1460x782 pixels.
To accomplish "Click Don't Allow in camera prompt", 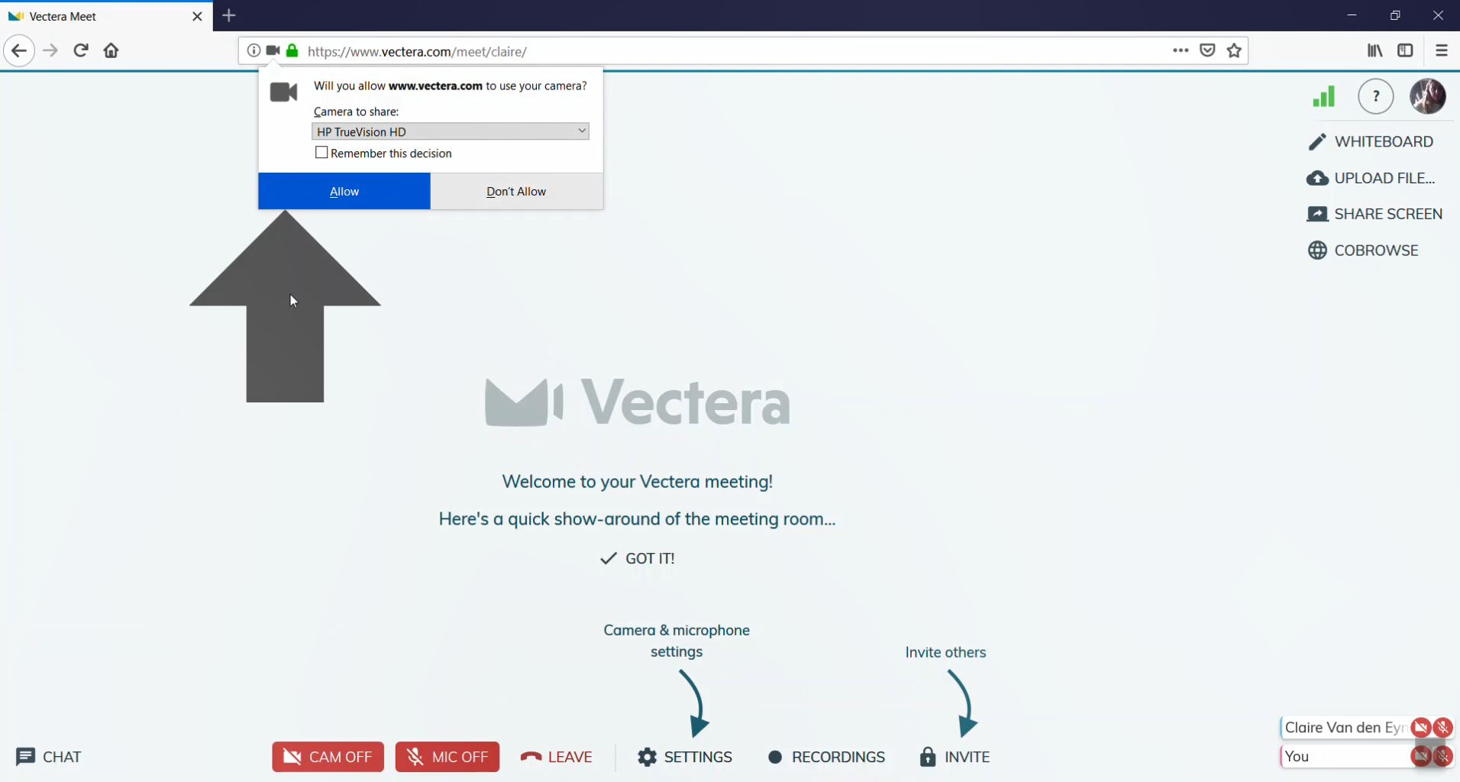I will pyautogui.click(x=516, y=191).
